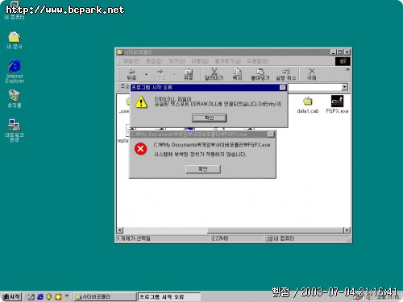
Task: Click the 1 개체가 선택됨 status text
Action: 134,238
